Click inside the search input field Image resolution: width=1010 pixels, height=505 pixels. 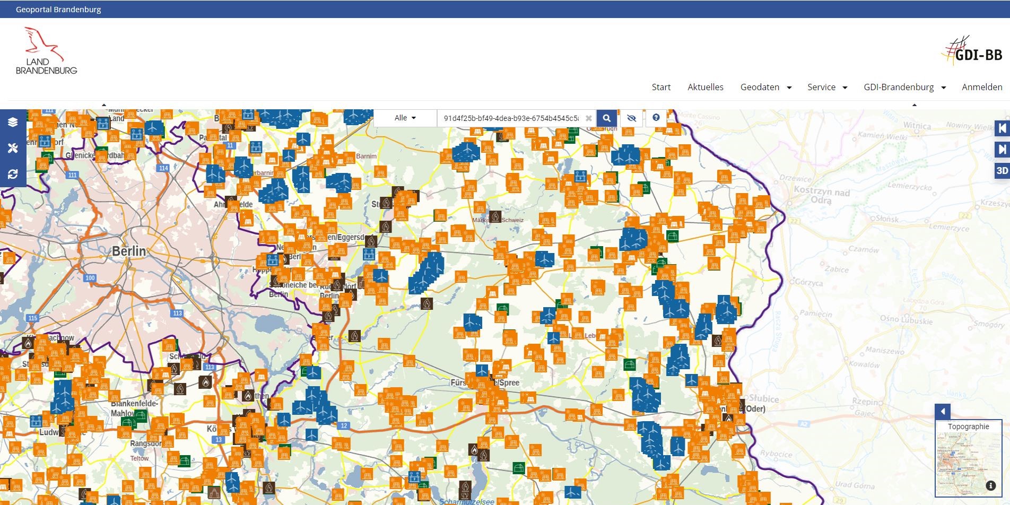[x=509, y=118]
